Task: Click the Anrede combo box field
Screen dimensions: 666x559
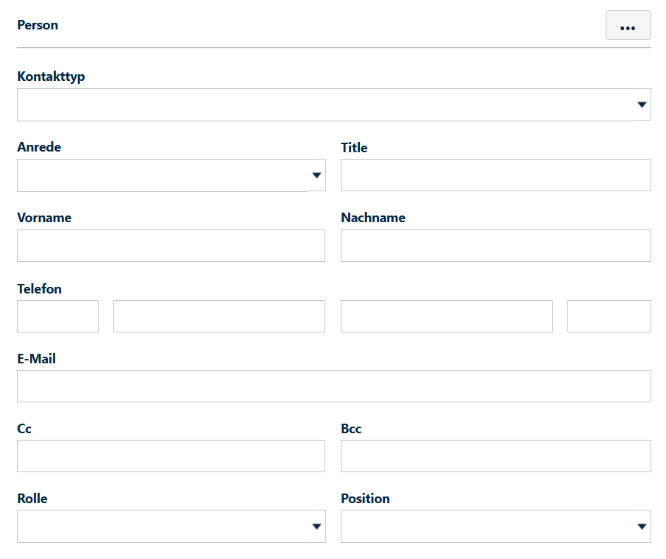Action: [x=171, y=175]
